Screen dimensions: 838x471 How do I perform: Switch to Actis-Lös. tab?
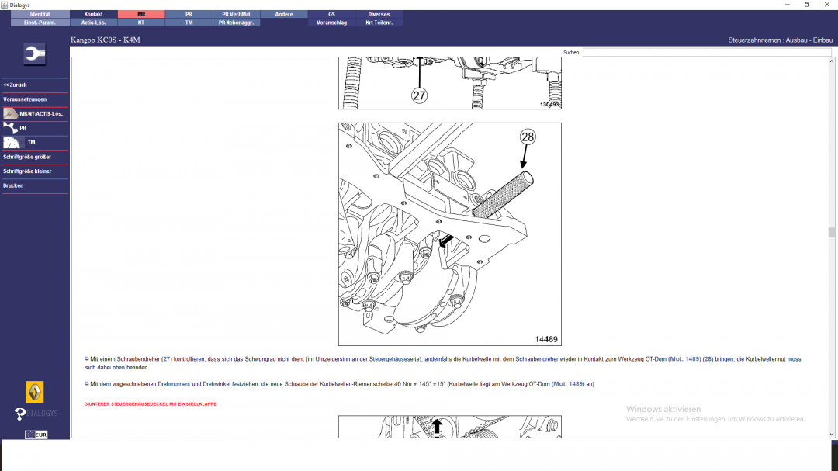(x=94, y=23)
